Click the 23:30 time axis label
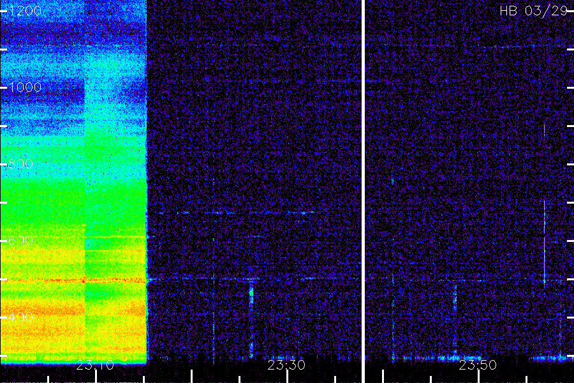Screen dimensions: 574x383 pos(286,365)
